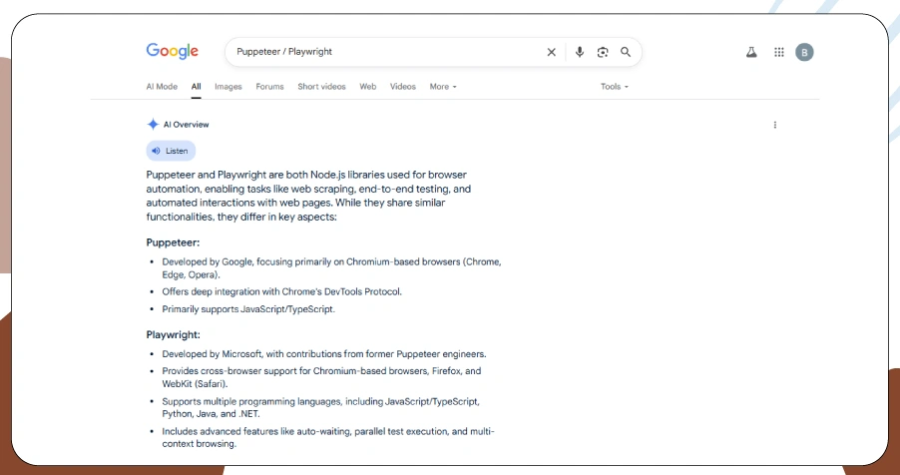This screenshot has width=900, height=475.
Task: Click bullet 'Developed by Microsoft, with contributions'
Action: pos(324,354)
